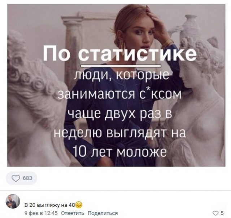
Task: Click Ответить to reply to the comment
Action: (x=73, y=213)
